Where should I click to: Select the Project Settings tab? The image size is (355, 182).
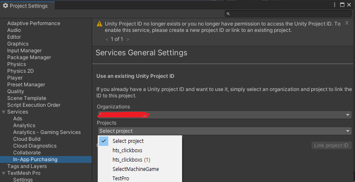[27, 6]
